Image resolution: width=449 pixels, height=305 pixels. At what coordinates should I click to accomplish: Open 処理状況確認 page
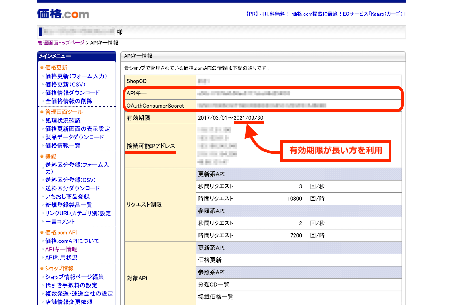click(x=63, y=121)
